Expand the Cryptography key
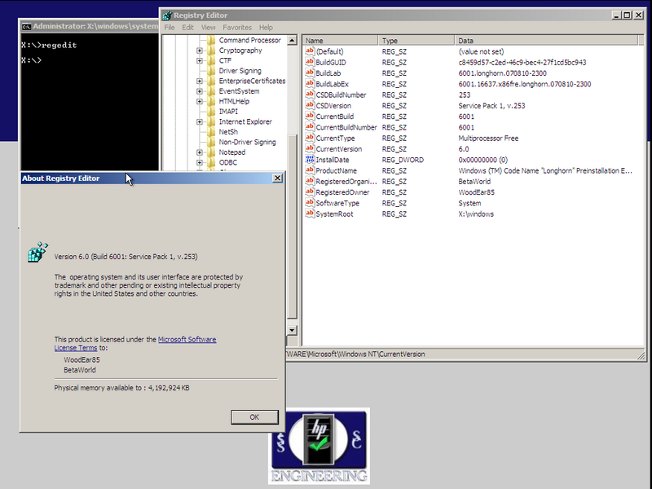This screenshot has width=652, height=489. 200,51
